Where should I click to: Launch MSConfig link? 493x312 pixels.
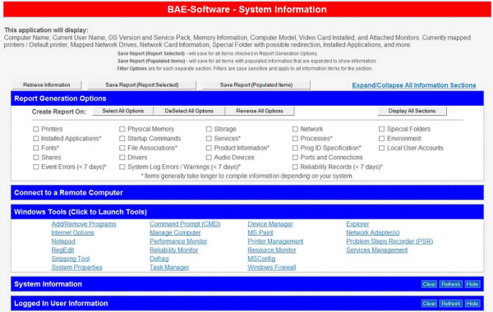pos(261,259)
